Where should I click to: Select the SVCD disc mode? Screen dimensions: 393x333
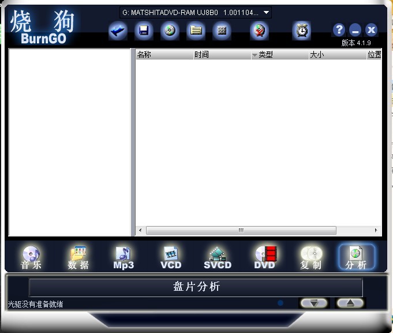pos(218,258)
